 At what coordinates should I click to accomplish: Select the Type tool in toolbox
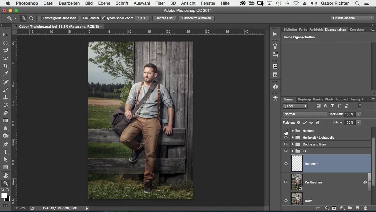click(6, 152)
